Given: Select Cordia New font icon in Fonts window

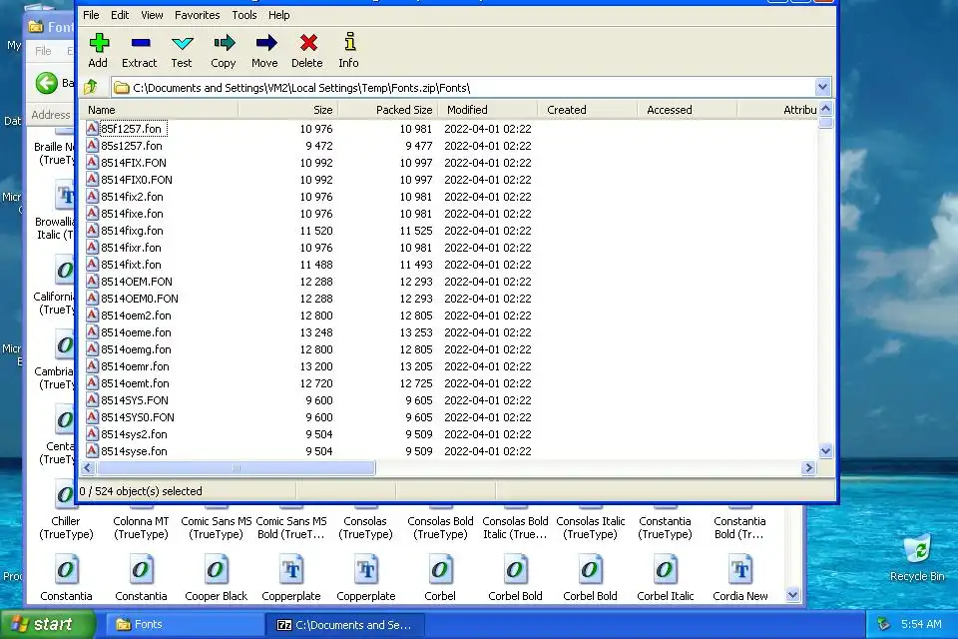Looking at the screenshot, I should coord(739,570).
